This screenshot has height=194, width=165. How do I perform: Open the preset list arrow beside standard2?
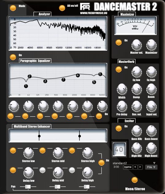click(x=154, y=163)
